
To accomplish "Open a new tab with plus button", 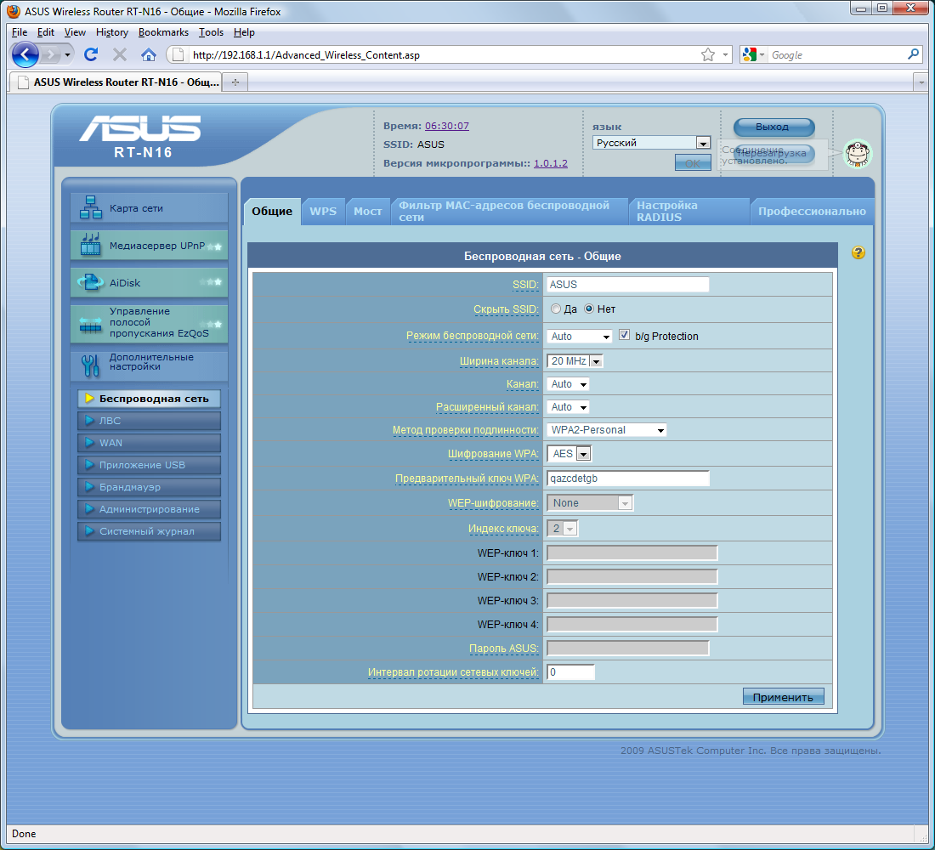I will (x=235, y=82).
